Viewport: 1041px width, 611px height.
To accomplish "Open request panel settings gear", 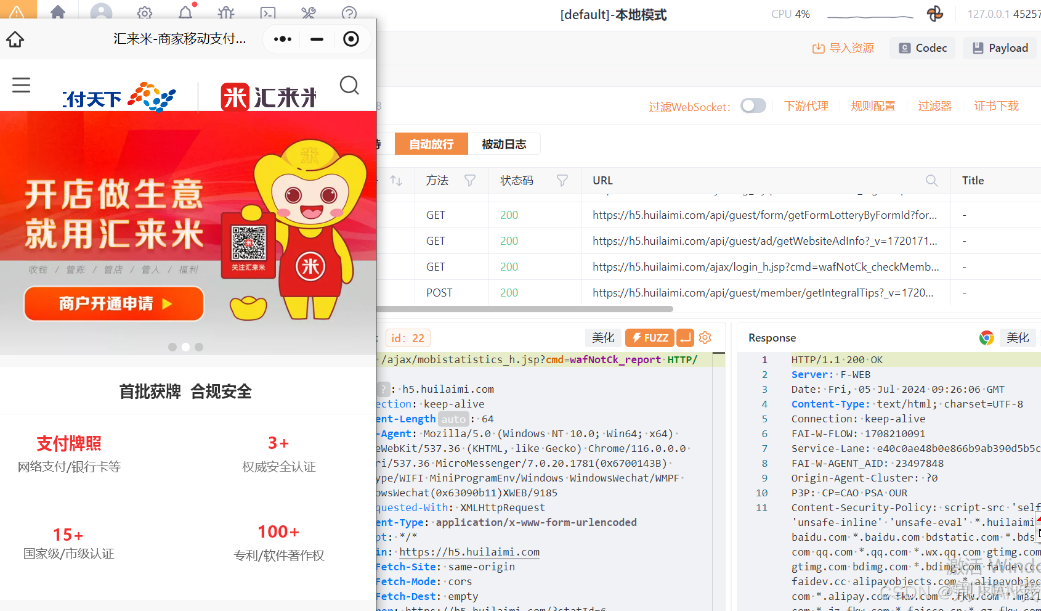I will point(705,337).
